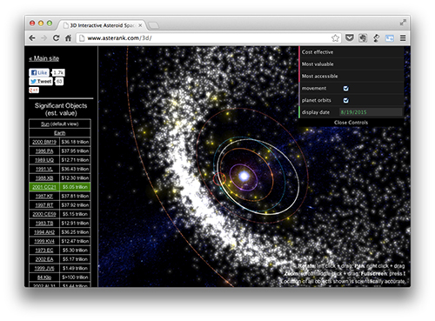Click the Facebook like count 1.7k
This screenshot has width=435, height=321.
58,72
